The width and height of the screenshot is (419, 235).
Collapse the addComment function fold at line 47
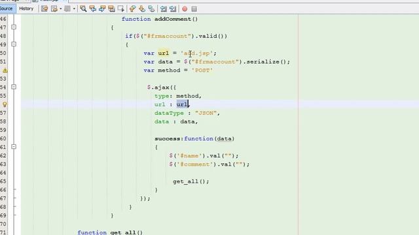coord(14,27)
